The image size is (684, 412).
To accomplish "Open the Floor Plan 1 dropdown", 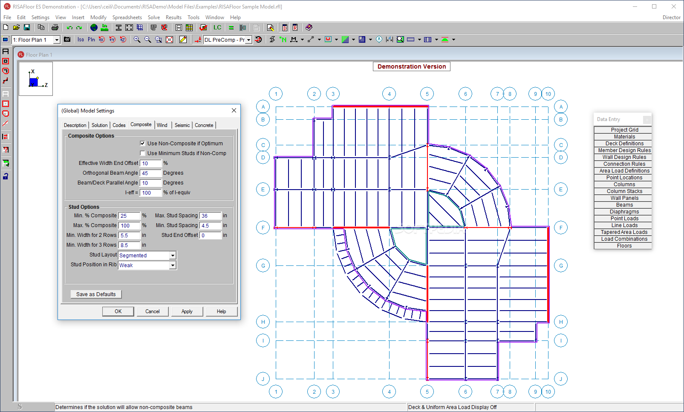I will coord(57,40).
